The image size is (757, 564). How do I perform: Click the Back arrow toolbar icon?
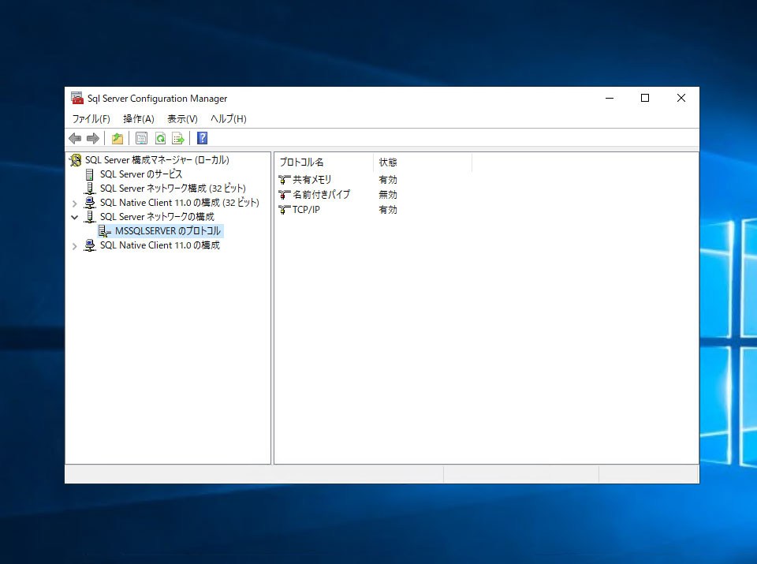tap(75, 139)
